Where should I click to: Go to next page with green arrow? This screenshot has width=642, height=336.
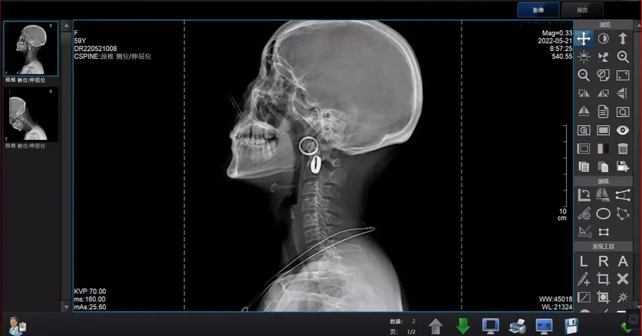(463, 325)
